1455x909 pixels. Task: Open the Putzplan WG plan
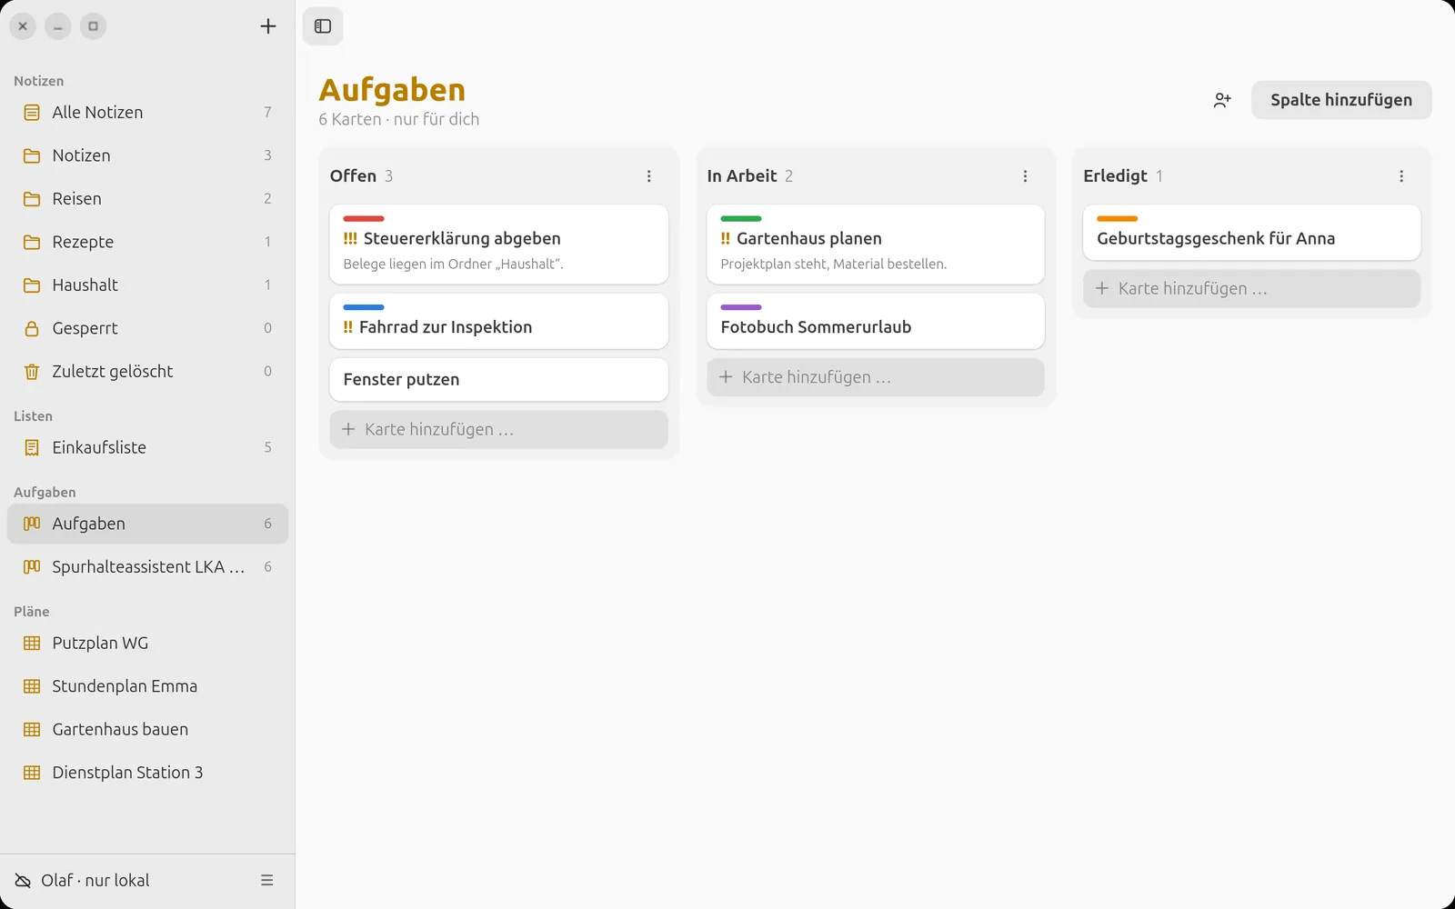(x=147, y=644)
